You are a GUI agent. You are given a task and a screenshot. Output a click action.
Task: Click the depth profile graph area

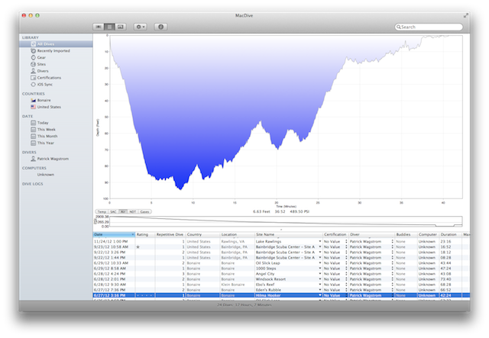point(286,117)
